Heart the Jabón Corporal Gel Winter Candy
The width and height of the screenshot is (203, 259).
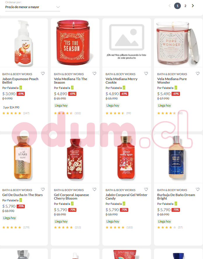146,189
